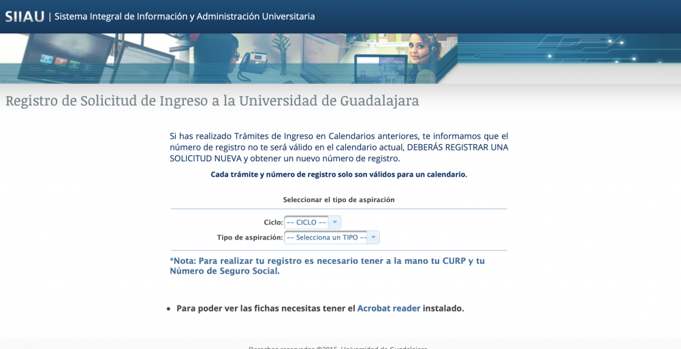The width and height of the screenshot is (681, 349).
Task: Click 'Para poder ver las fichas' text
Action: (x=320, y=308)
